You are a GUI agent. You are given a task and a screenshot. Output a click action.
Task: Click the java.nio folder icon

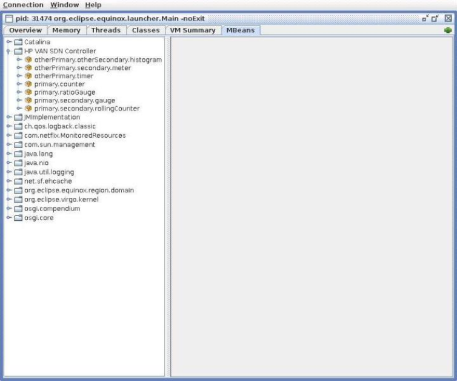click(18, 163)
